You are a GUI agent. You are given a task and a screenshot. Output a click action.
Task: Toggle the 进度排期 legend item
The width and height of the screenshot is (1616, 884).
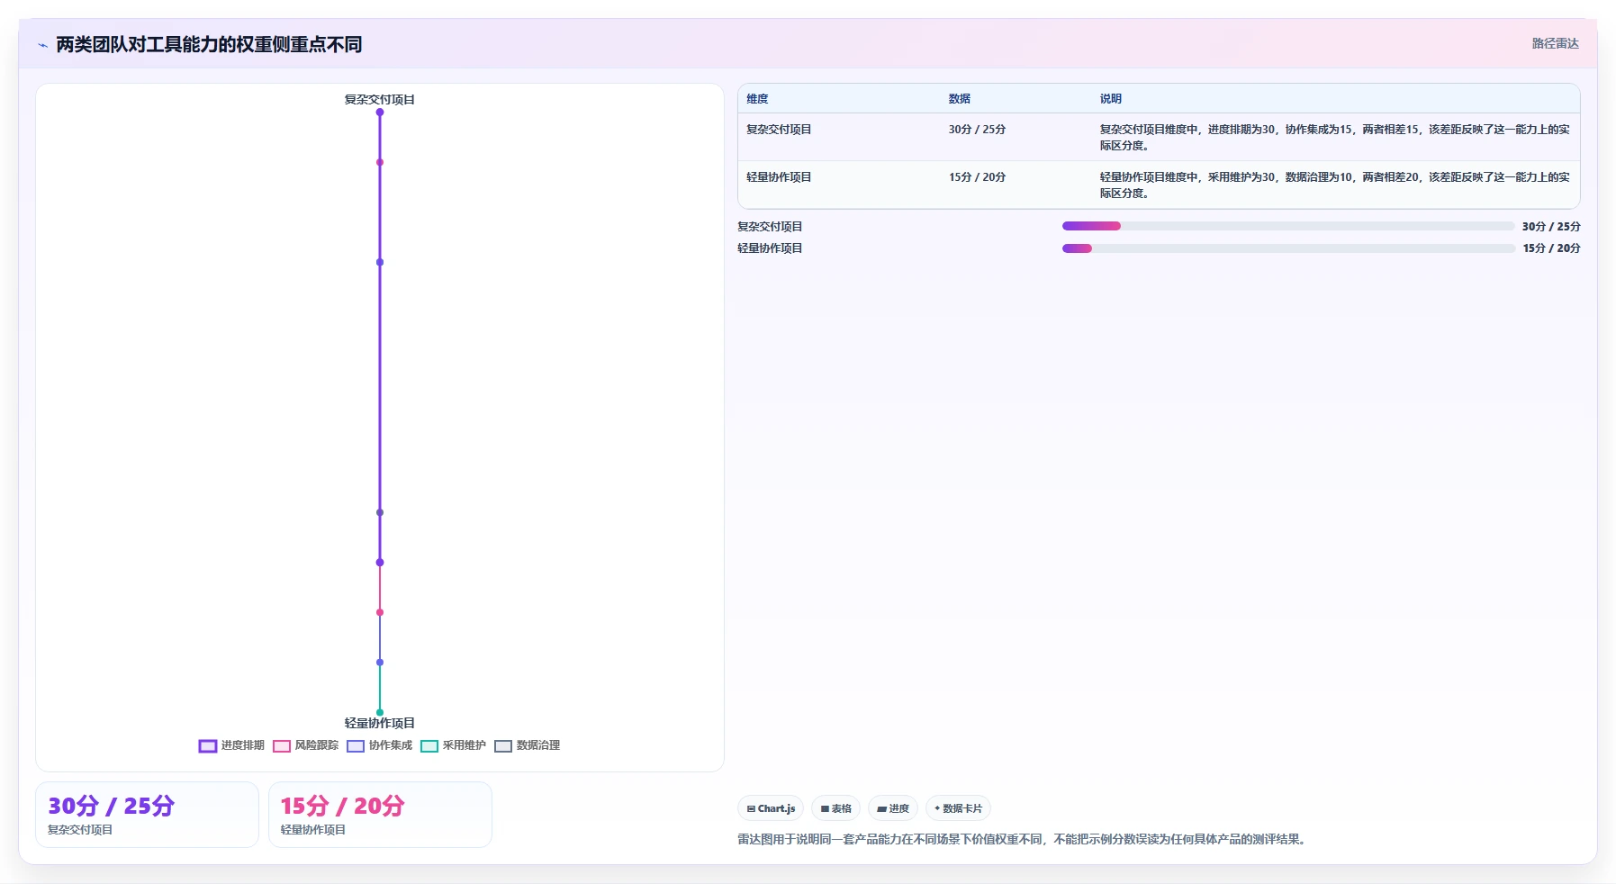pos(231,745)
